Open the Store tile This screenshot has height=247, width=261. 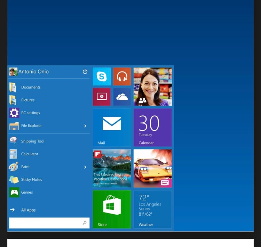112,209
